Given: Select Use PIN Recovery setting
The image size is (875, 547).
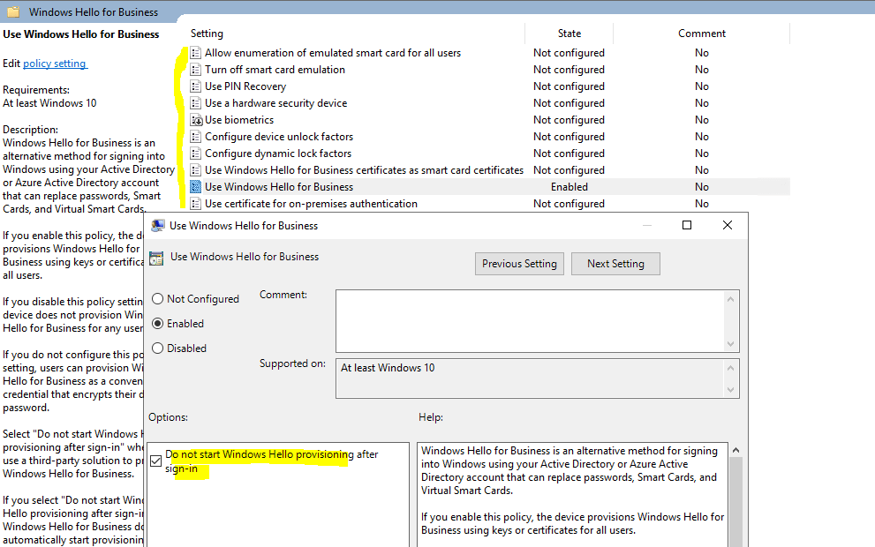Looking at the screenshot, I should (245, 86).
